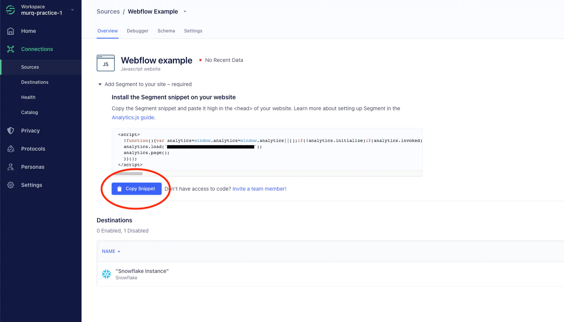The width and height of the screenshot is (564, 322).
Task: Open the Analytics.js guide link
Action: 133,117
